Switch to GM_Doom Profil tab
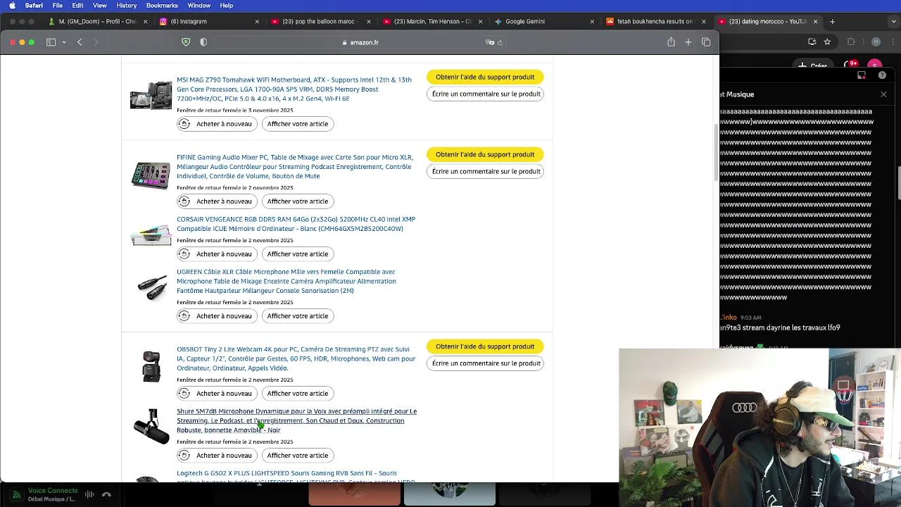Image resolution: width=901 pixels, height=507 pixels. 97,22
